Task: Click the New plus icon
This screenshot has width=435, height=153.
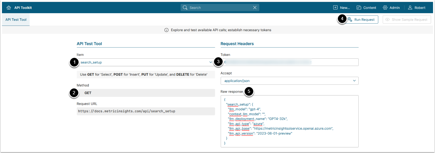Action: tap(335, 8)
